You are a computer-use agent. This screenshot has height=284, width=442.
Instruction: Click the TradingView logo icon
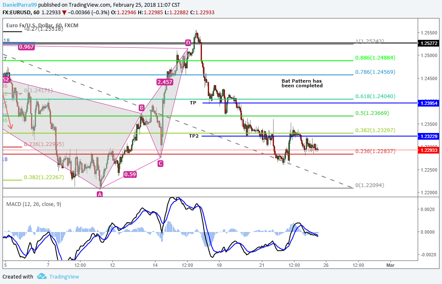[42, 276]
